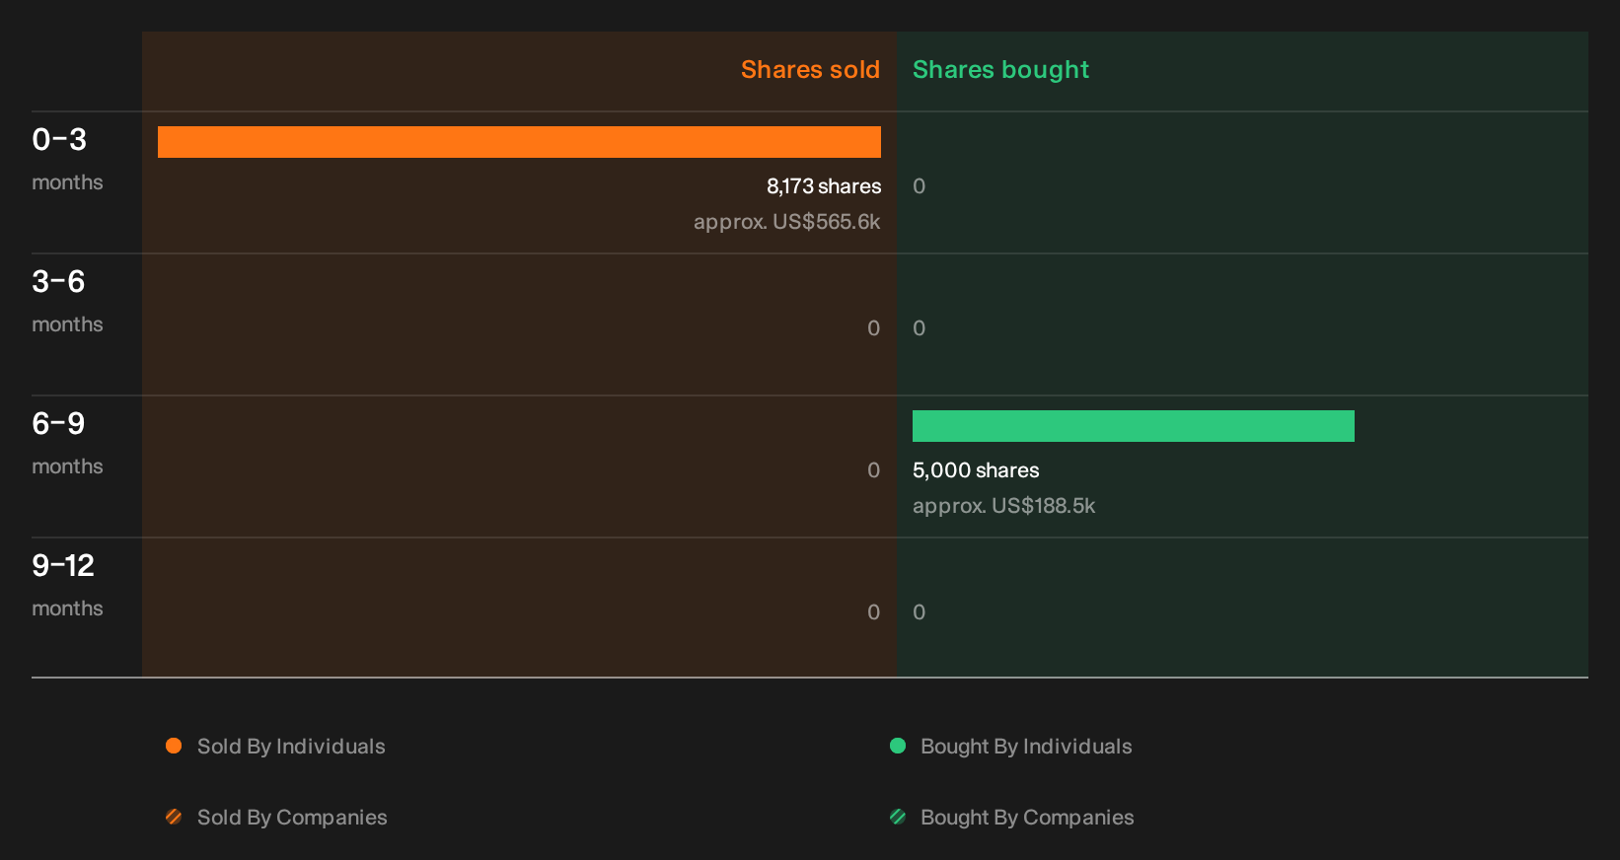The width and height of the screenshot is (1620, 860).
Task: Select the 9-12 months row label
Action: click(67, 585)
